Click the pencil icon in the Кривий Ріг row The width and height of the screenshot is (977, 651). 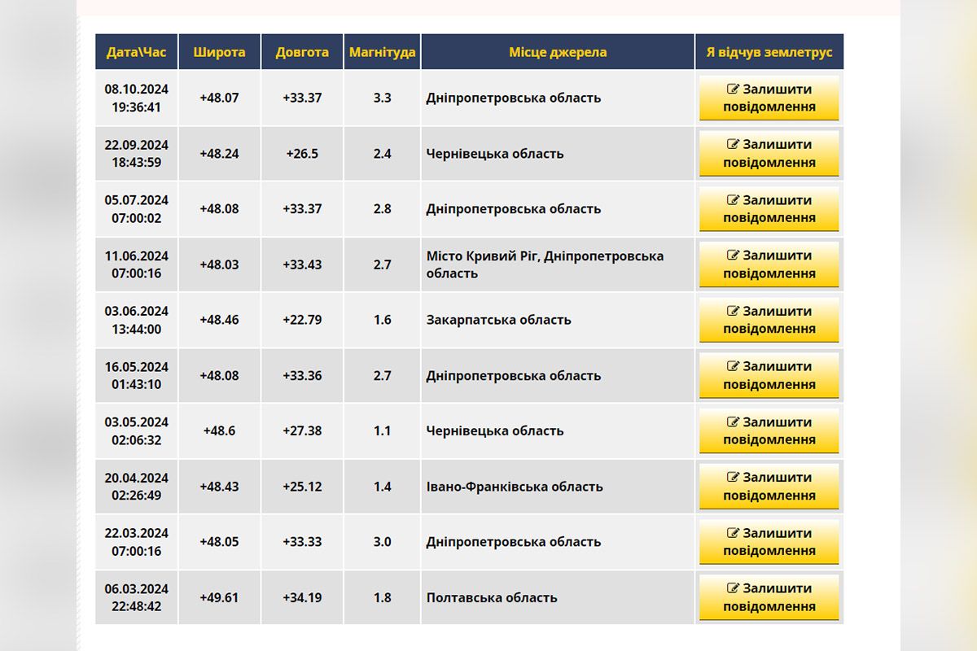tap(733, 256)
